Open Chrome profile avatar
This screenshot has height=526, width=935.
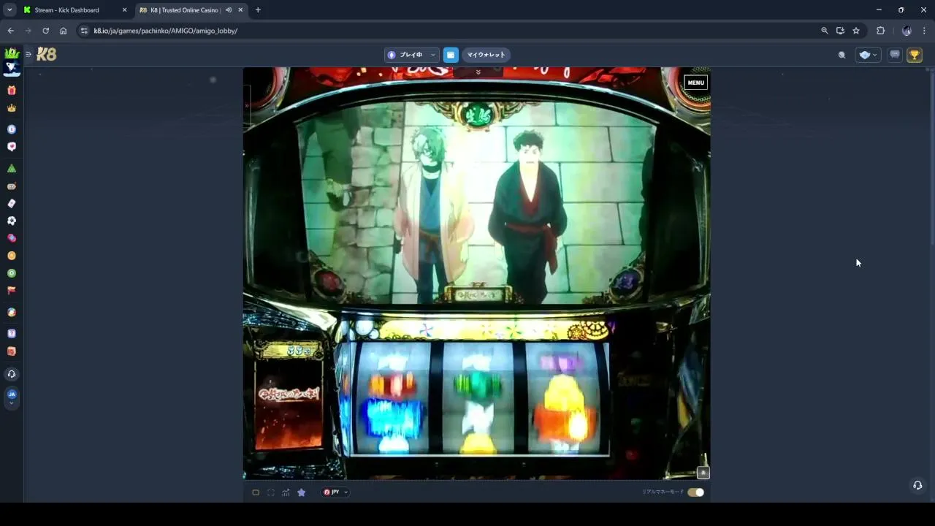(x=907, y=31)
